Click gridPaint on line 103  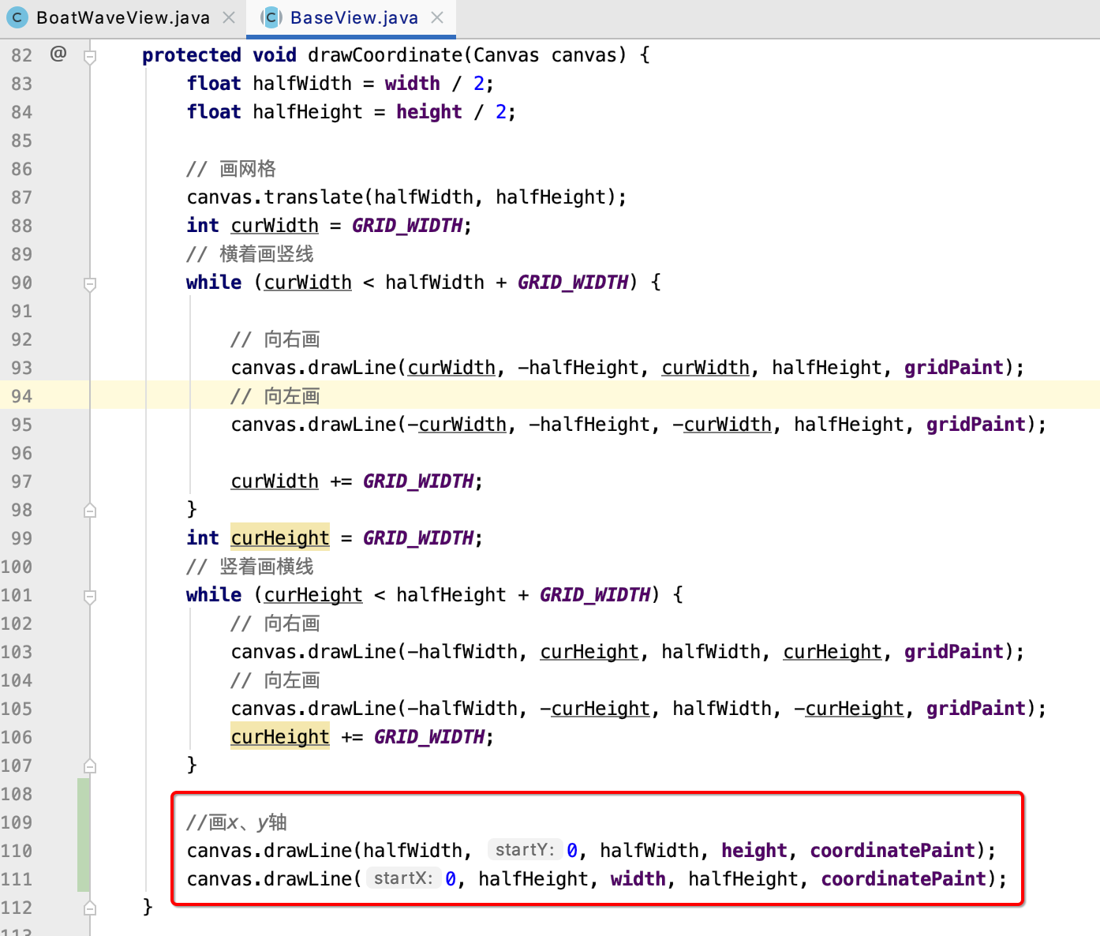click(x=953, y=652)
